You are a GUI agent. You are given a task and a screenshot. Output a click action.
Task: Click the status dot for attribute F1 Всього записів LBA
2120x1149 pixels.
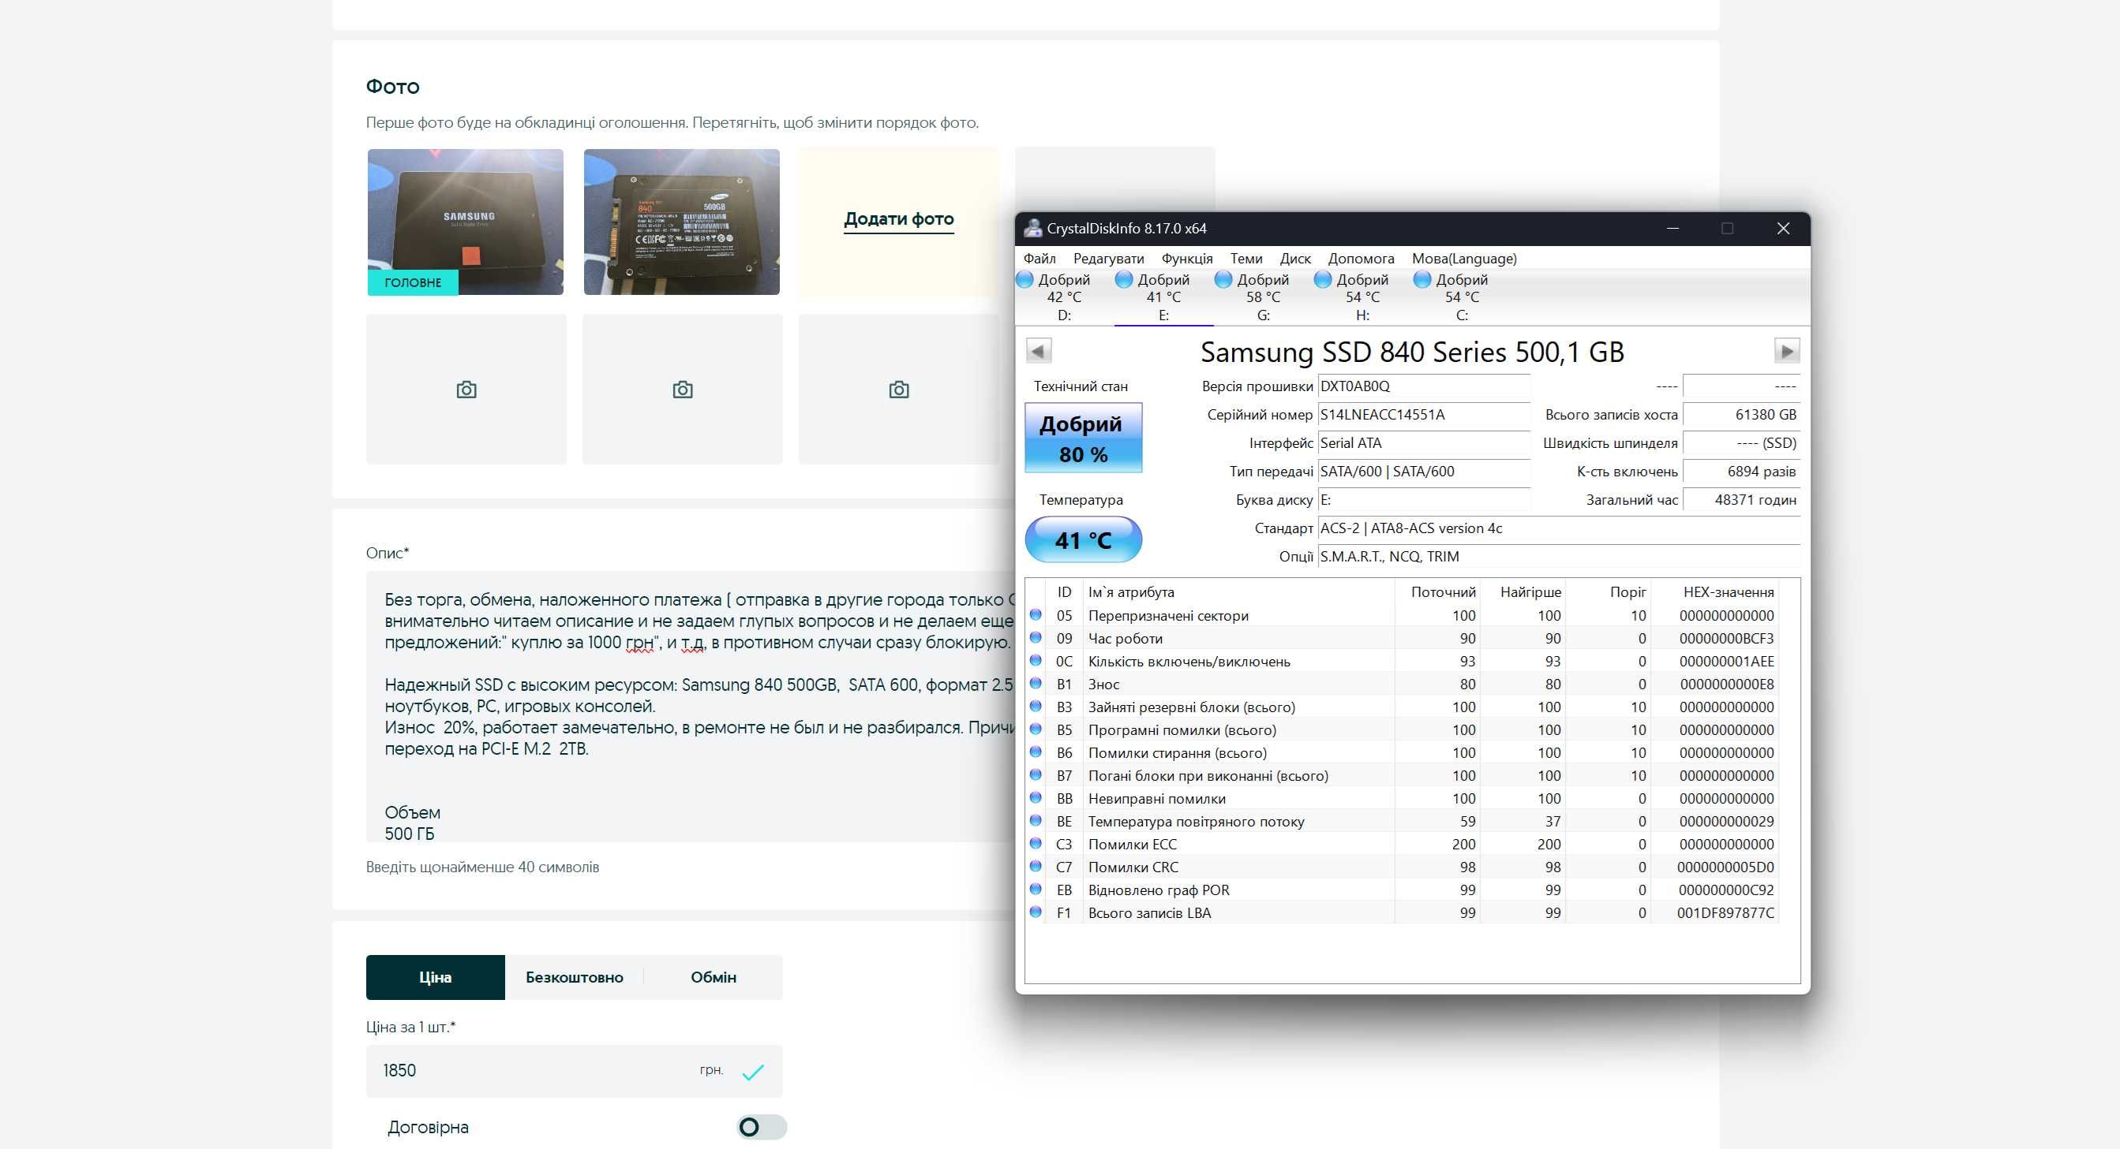(1036, 912)
